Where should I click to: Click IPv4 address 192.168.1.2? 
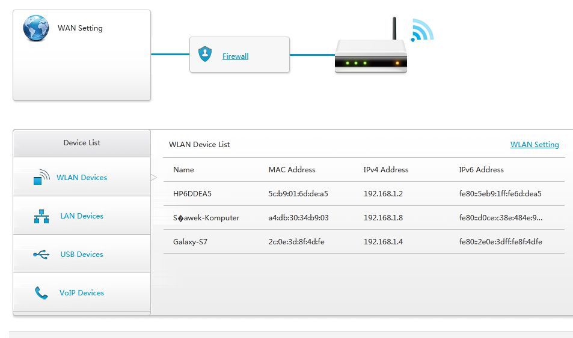383,194
